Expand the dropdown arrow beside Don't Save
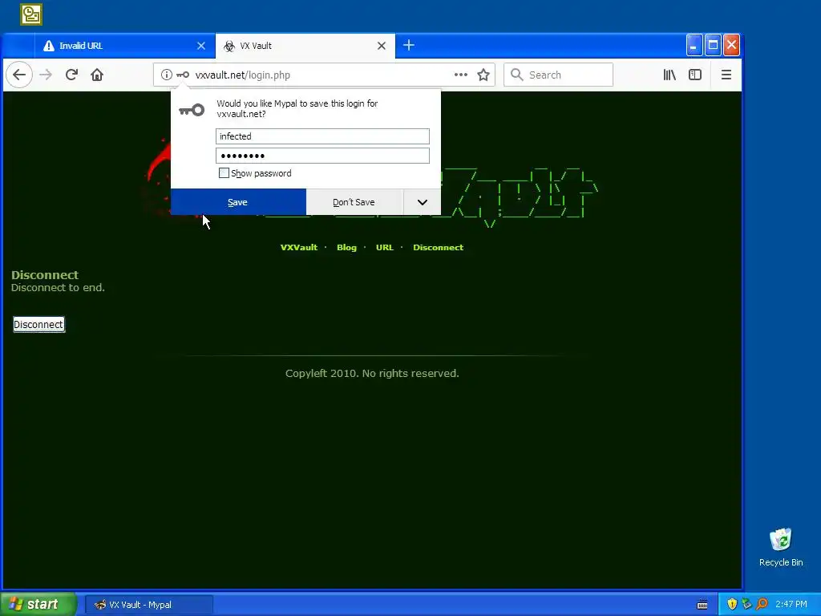The image size is (821, 616). (x=422, y=202)
